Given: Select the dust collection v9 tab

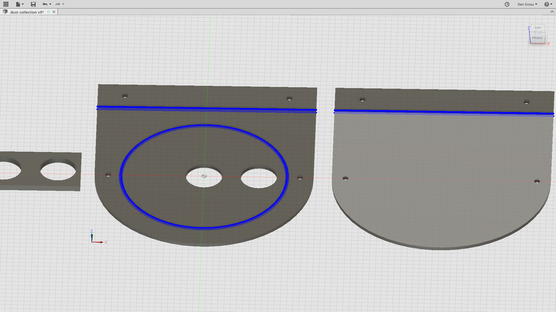Looking at the screenshot, I should [27, 12].
